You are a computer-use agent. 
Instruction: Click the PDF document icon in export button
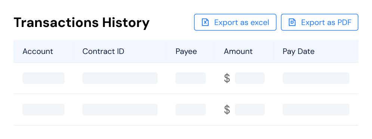tap(292, 22)
